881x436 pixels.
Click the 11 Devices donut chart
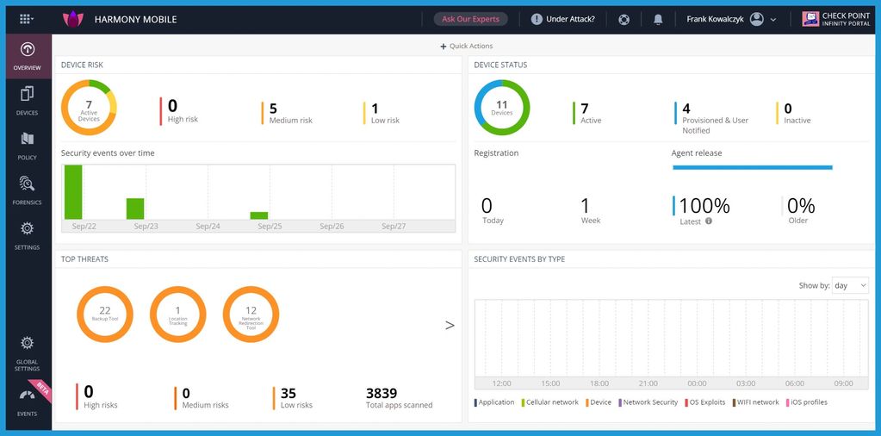[x=502, y=108]
